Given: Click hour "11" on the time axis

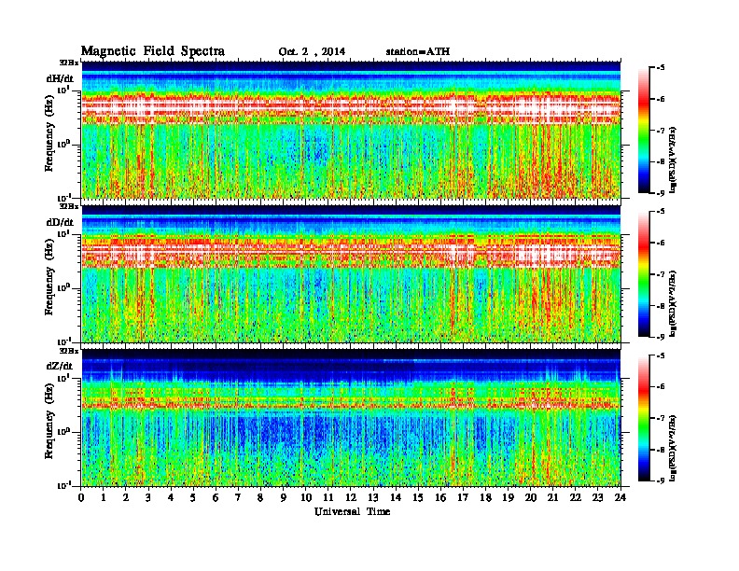Looking at the screenshot, I should (x=328, y=498).
